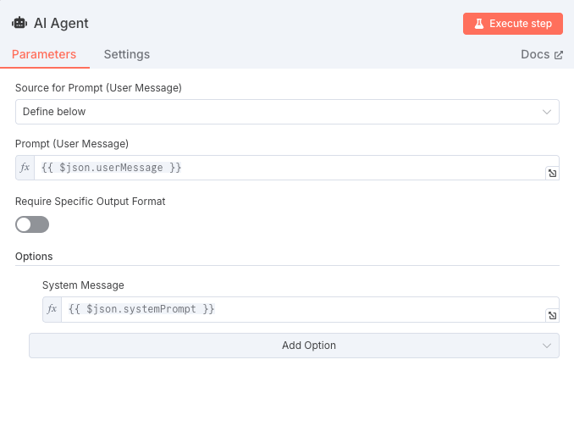Viewport: 574px width, 426px height.
Task: Open expanded editor for Prompt (User Message)
Action: (x=551, y=174)
